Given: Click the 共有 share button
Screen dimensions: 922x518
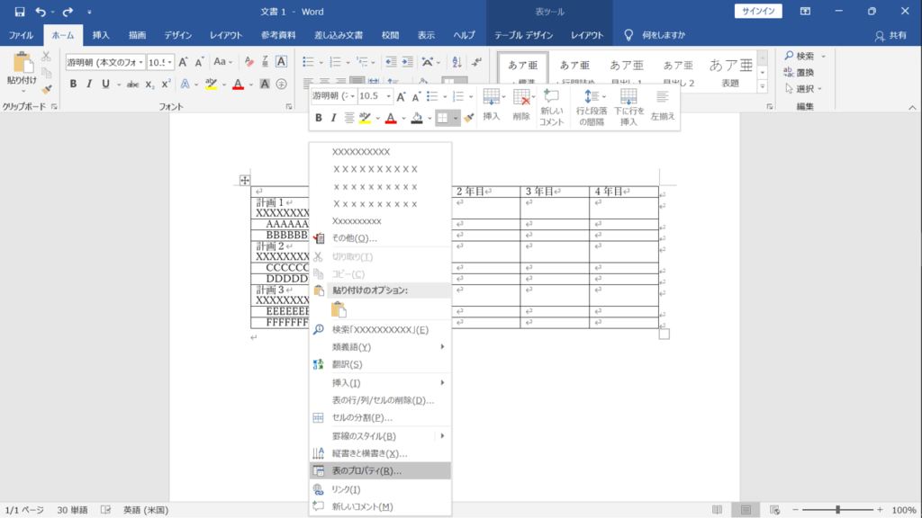Looking at the screenshot, I should pos(890,35).
